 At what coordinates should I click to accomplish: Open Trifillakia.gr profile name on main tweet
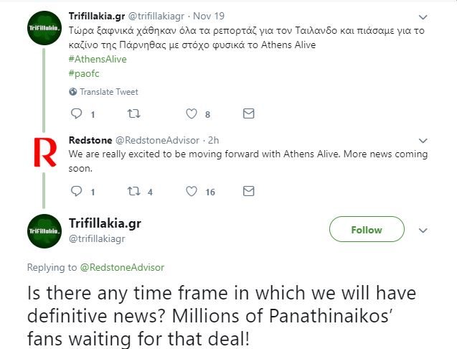point(105,223)
